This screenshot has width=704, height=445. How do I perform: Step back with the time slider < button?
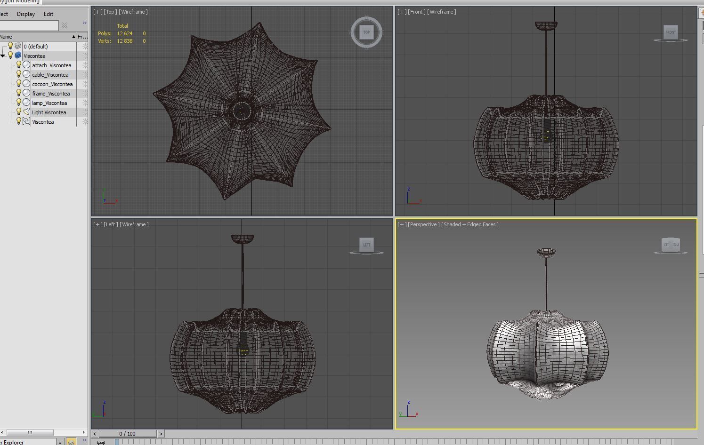(95, 434)
